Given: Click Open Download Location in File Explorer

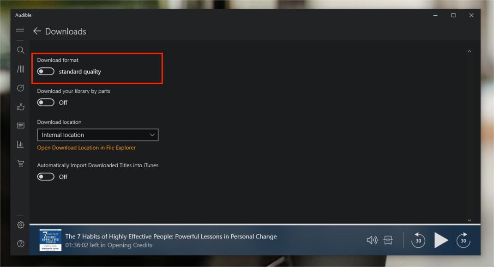Looking at the screenshot, I should (x=86, y=147).
